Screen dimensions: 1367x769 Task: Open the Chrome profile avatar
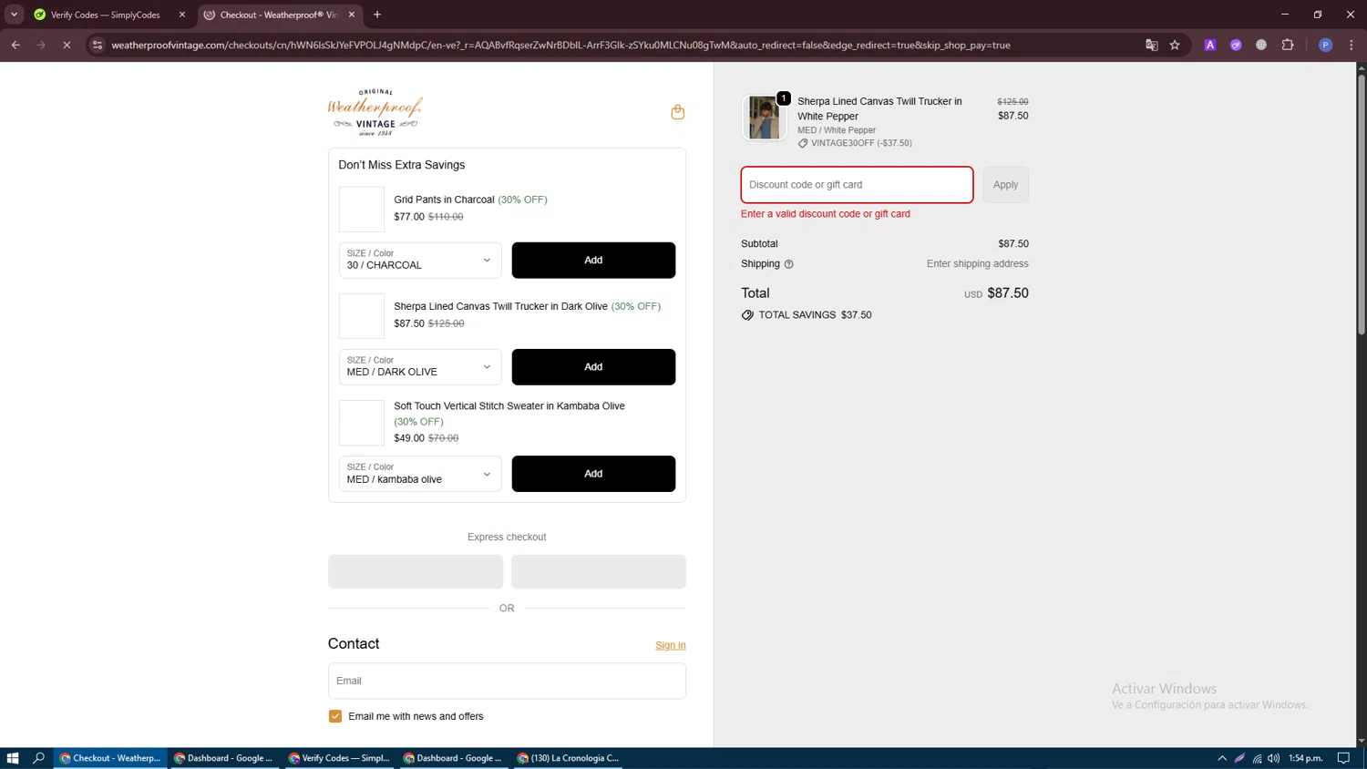1326,45
